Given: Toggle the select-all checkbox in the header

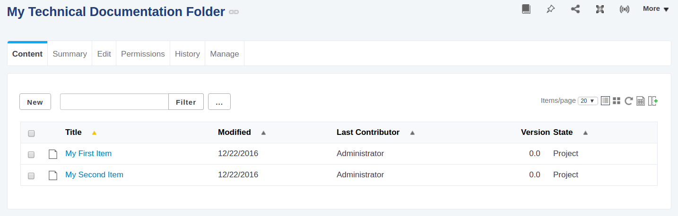Looking at the screenshot, I should (x=31, y=133).
